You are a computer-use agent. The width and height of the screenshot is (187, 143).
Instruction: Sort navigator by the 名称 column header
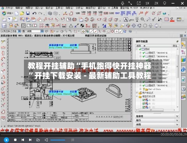click(154, 46)
